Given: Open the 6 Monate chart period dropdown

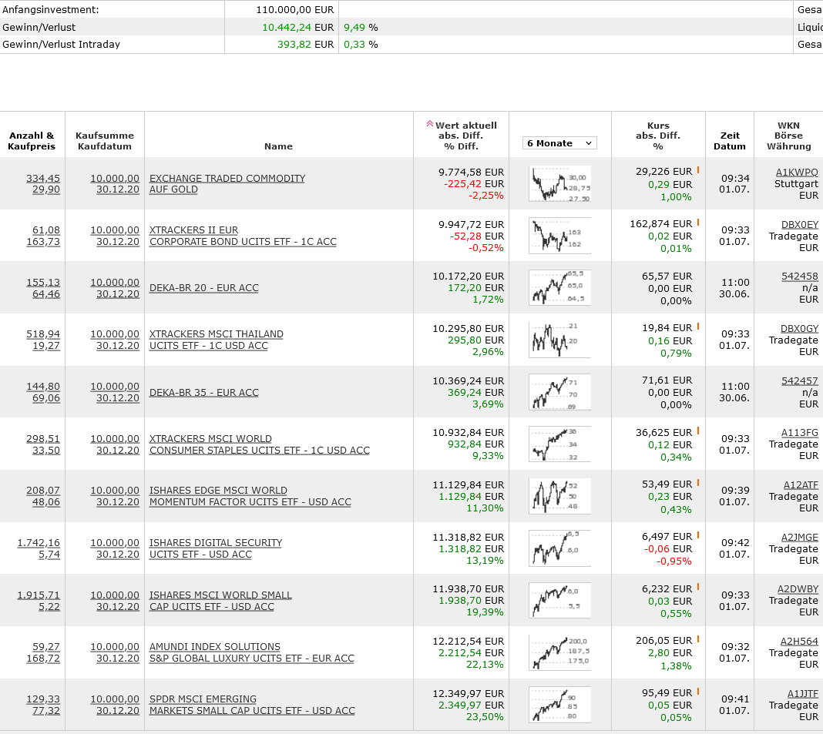Looking at the screenshot, I should (x=559, y=143).
